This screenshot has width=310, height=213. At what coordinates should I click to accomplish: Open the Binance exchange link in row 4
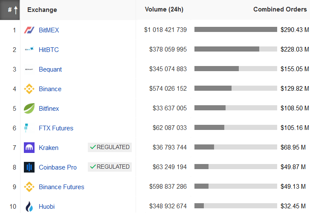(50, 89)
